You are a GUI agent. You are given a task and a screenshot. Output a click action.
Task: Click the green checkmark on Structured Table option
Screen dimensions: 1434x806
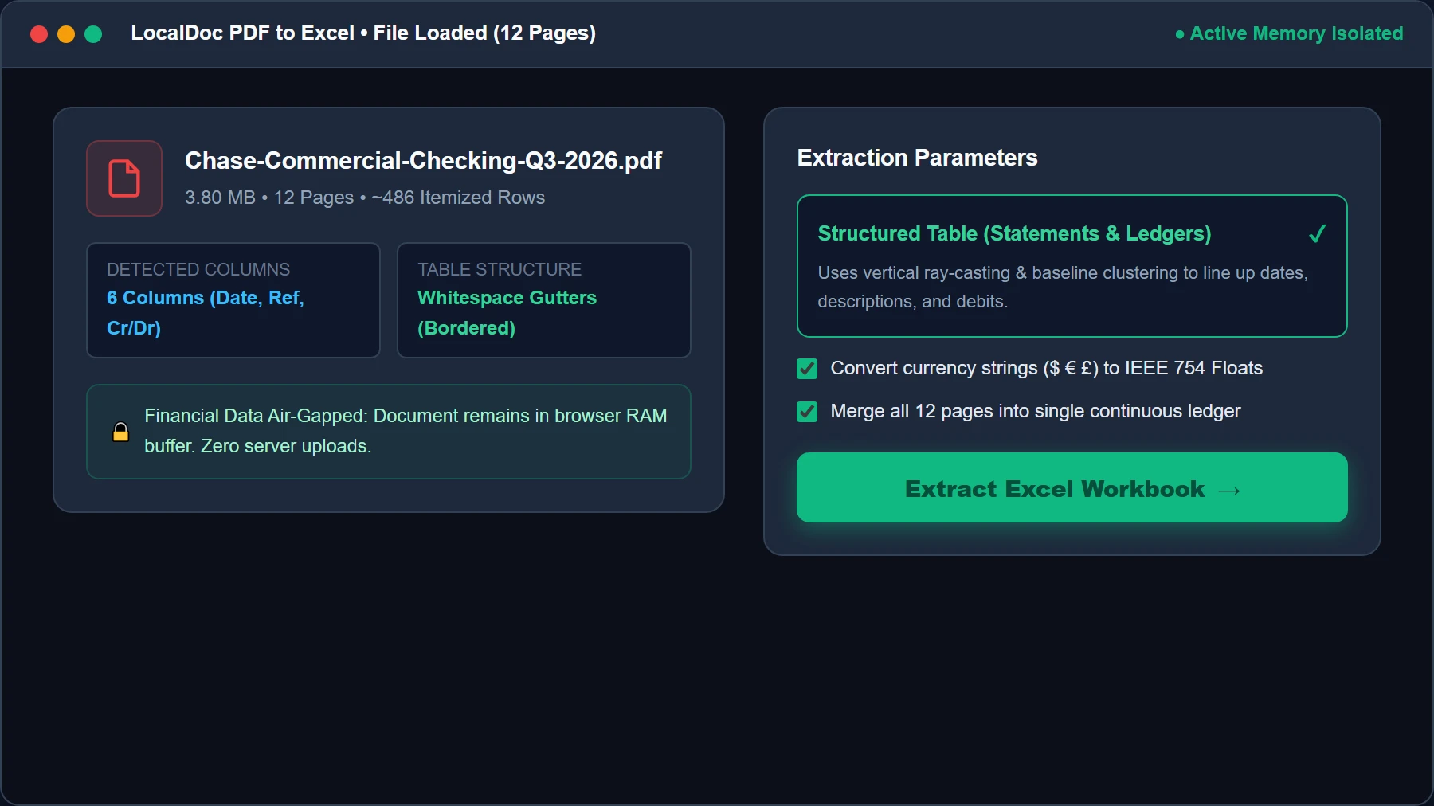click(x=1317, y=233)
